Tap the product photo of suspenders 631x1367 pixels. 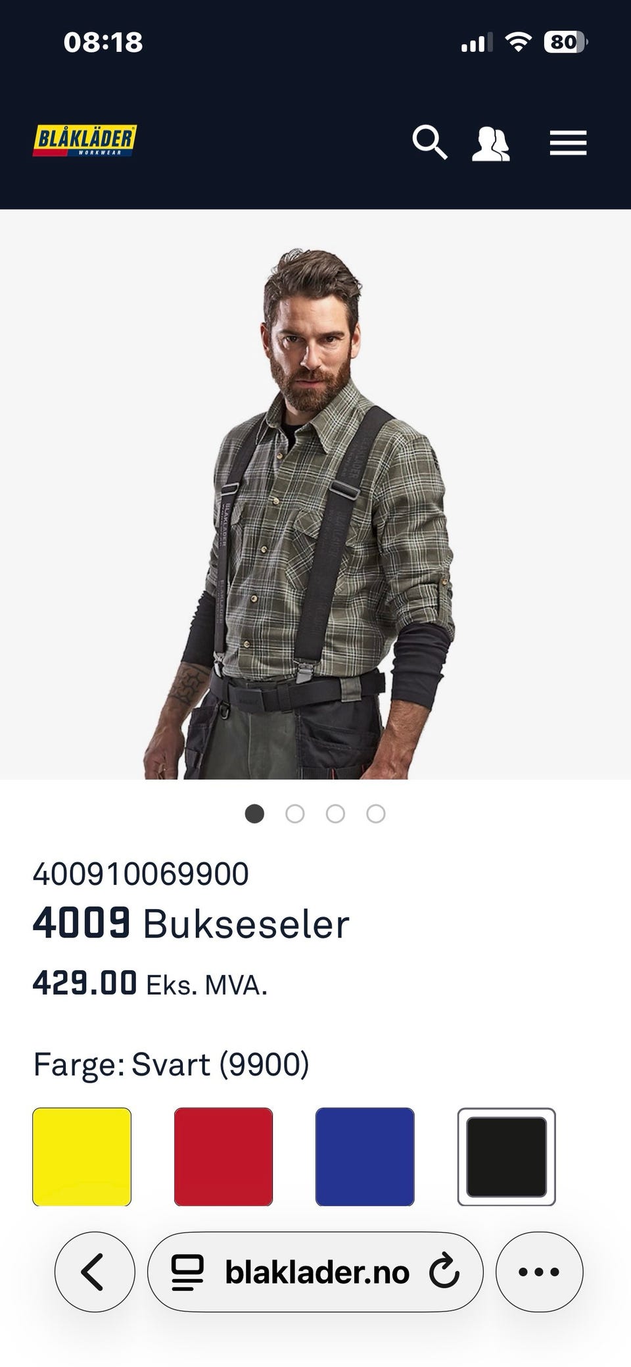pos(315,495)
